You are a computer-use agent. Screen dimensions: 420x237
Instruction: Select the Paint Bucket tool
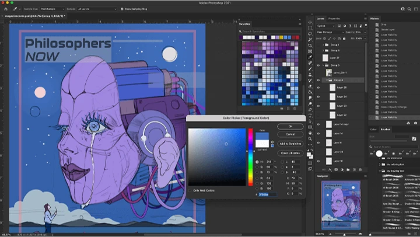tap(310, 92)
